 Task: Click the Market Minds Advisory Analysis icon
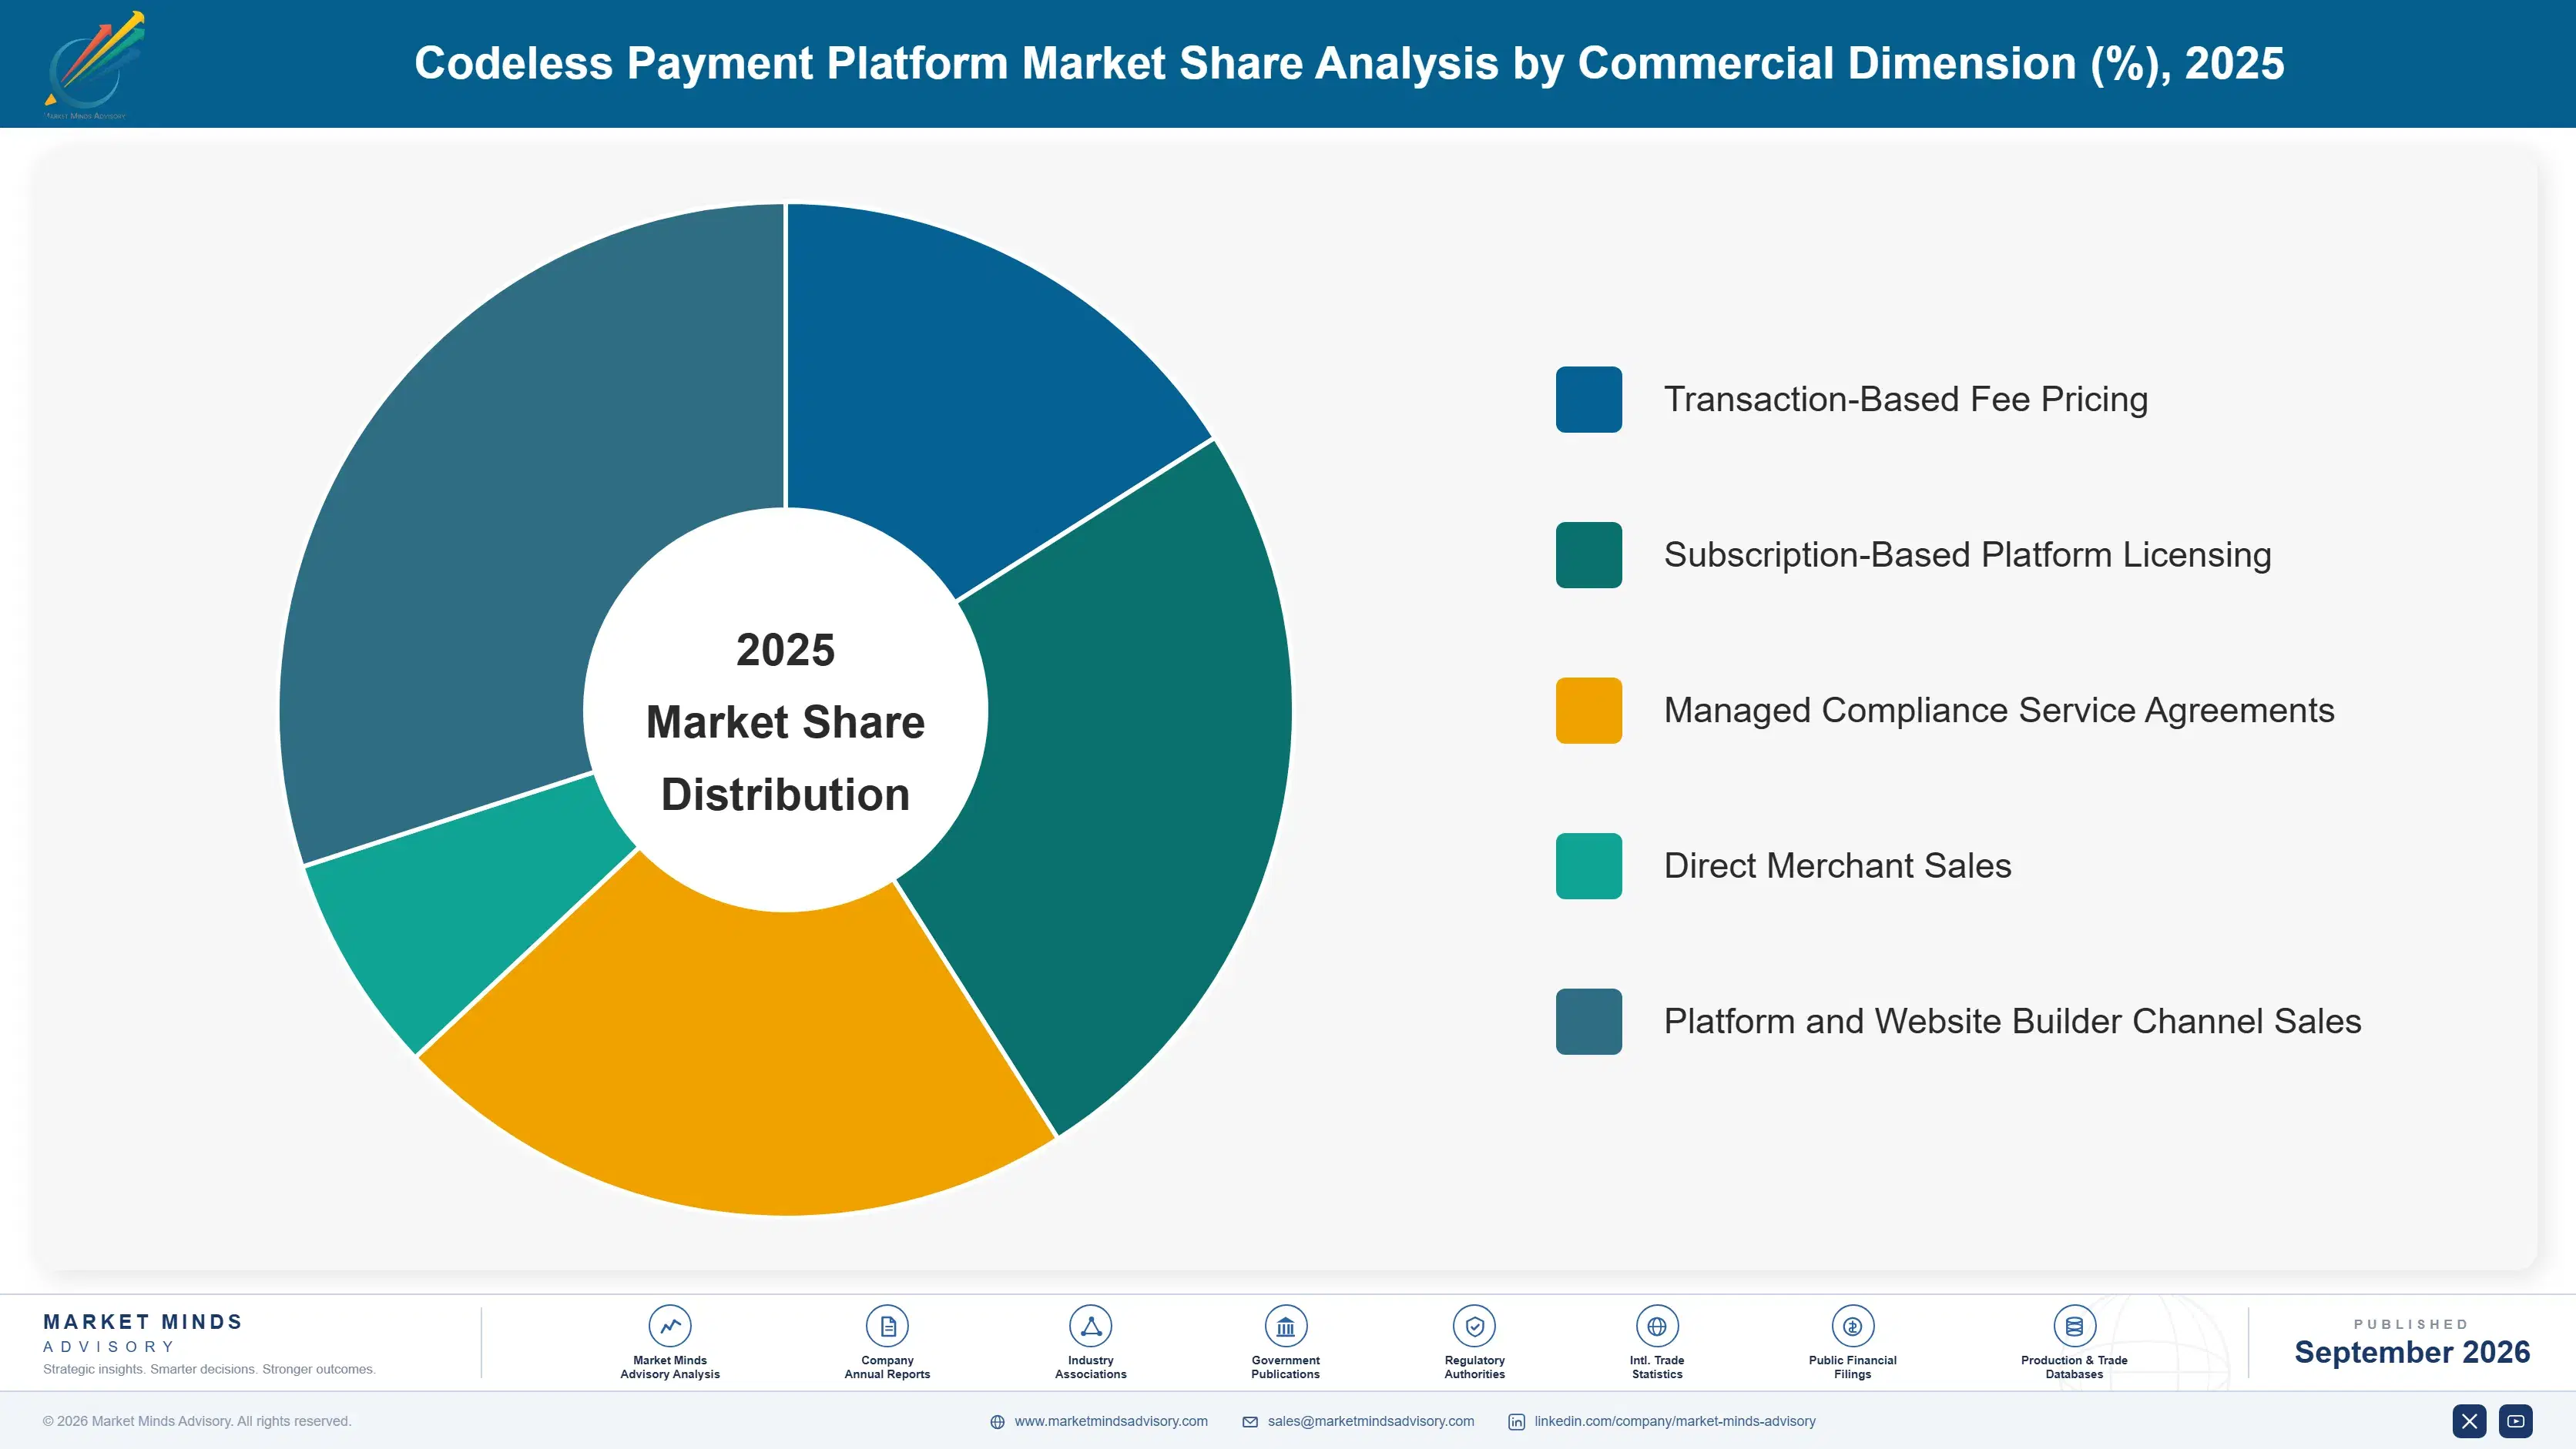point(670,1326)
